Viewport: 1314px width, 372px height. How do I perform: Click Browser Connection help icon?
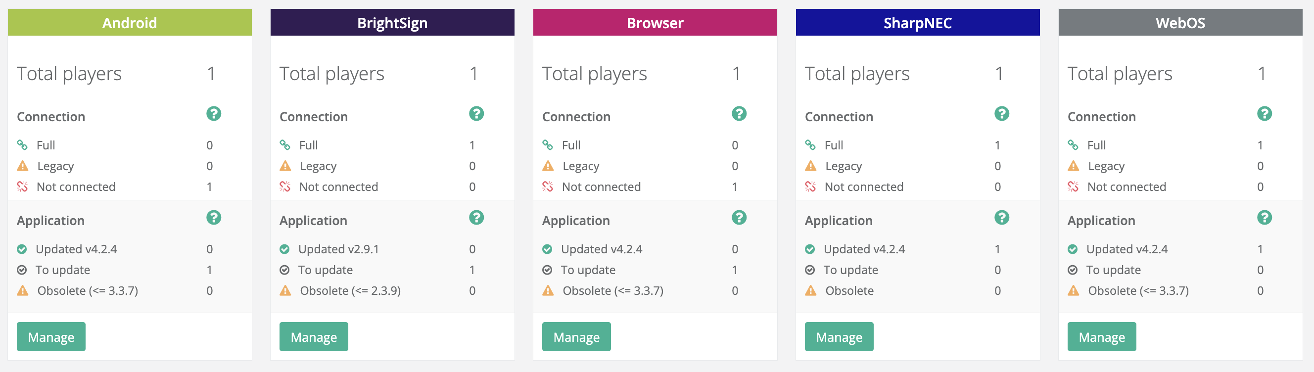(x=739, y=114)
